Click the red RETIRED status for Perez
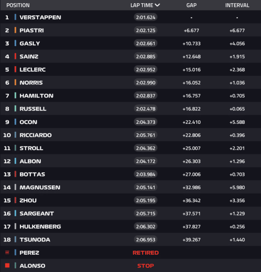The height and width of the screenshot is (272, 261). click(146, 253)
